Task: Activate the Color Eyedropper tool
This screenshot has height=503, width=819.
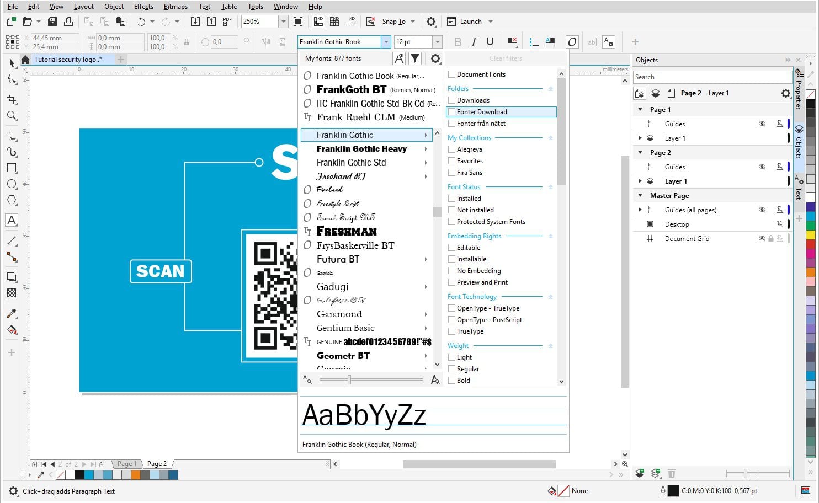Action: (12, 313)
